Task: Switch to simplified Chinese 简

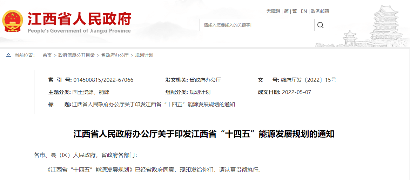Action: [286, 11]
